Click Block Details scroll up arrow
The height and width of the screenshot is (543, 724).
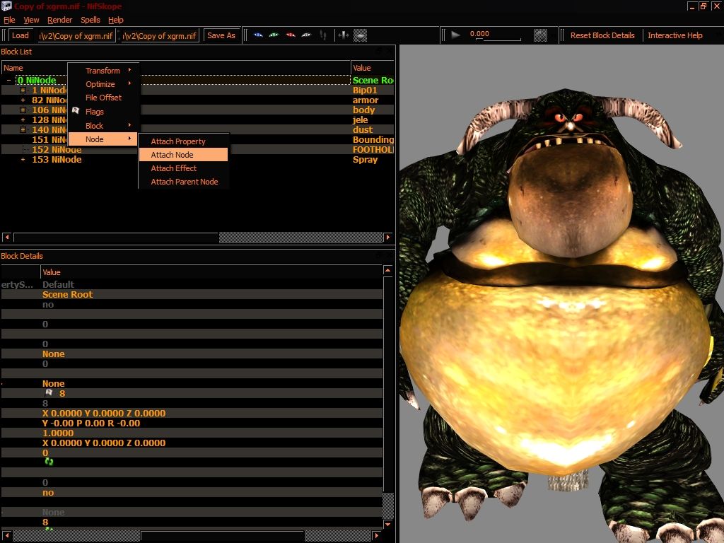click(x=388, y=270)
